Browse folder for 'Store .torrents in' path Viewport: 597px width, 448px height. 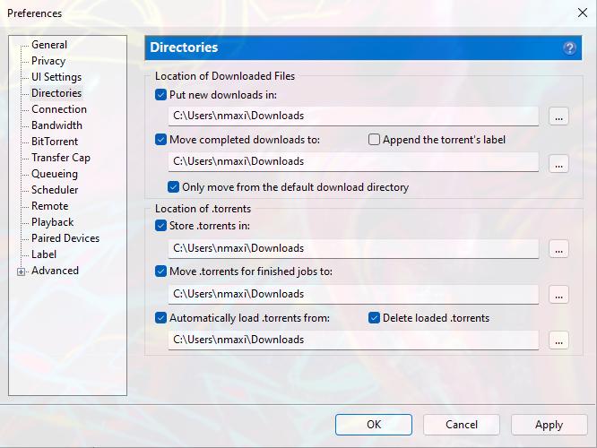tap(558, 249)
